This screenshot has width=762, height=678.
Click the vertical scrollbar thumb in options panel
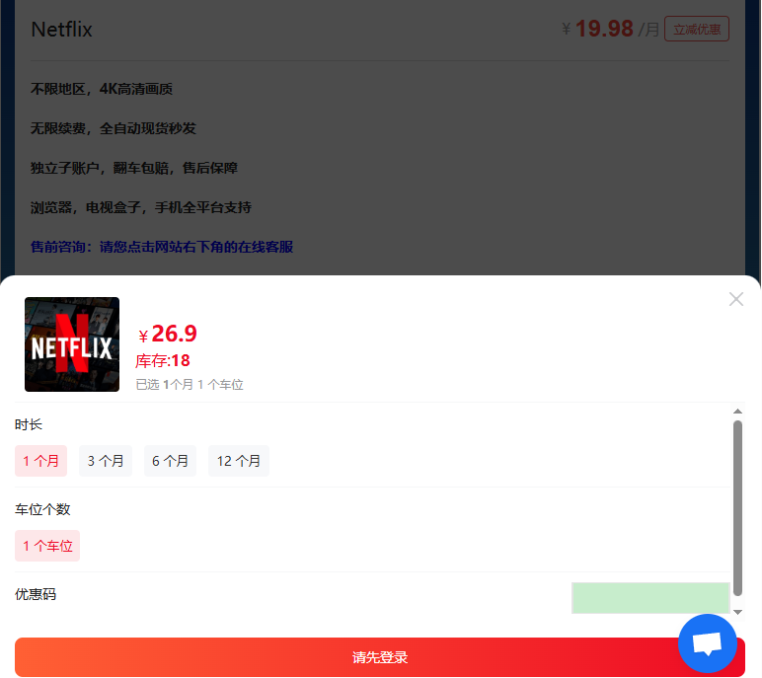click(x=737, y=508)
